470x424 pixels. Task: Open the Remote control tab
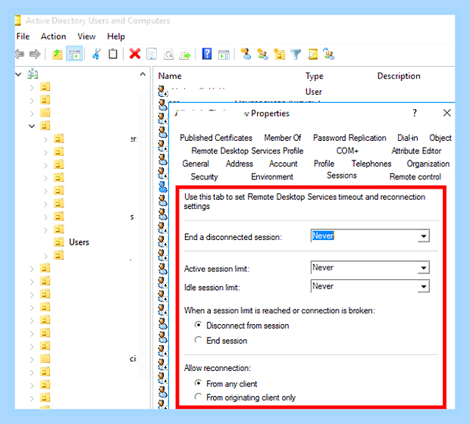[415, 176]
